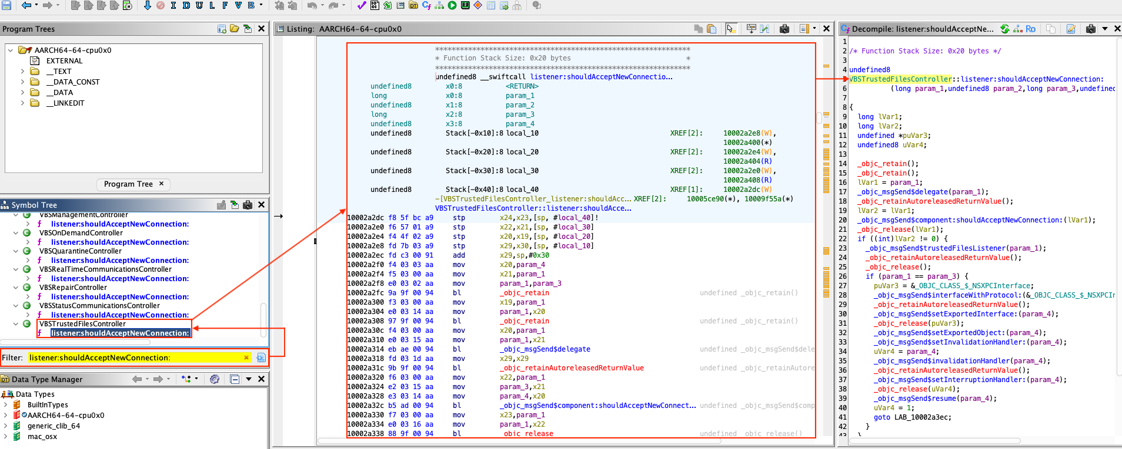1122x449 pixels.
Task: Expand the __TEXT folder in Program Trees
Action: pyautogui.click(x=23, y=72)
